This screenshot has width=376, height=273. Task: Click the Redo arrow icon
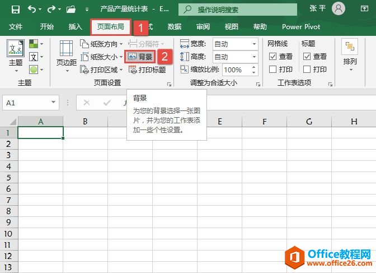[x=51, y=10]
